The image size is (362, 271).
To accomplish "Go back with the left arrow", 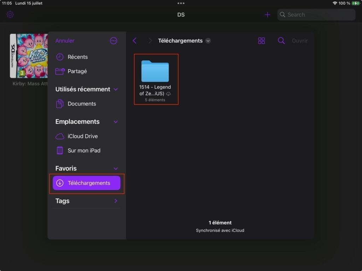I will tap(135, 41).
